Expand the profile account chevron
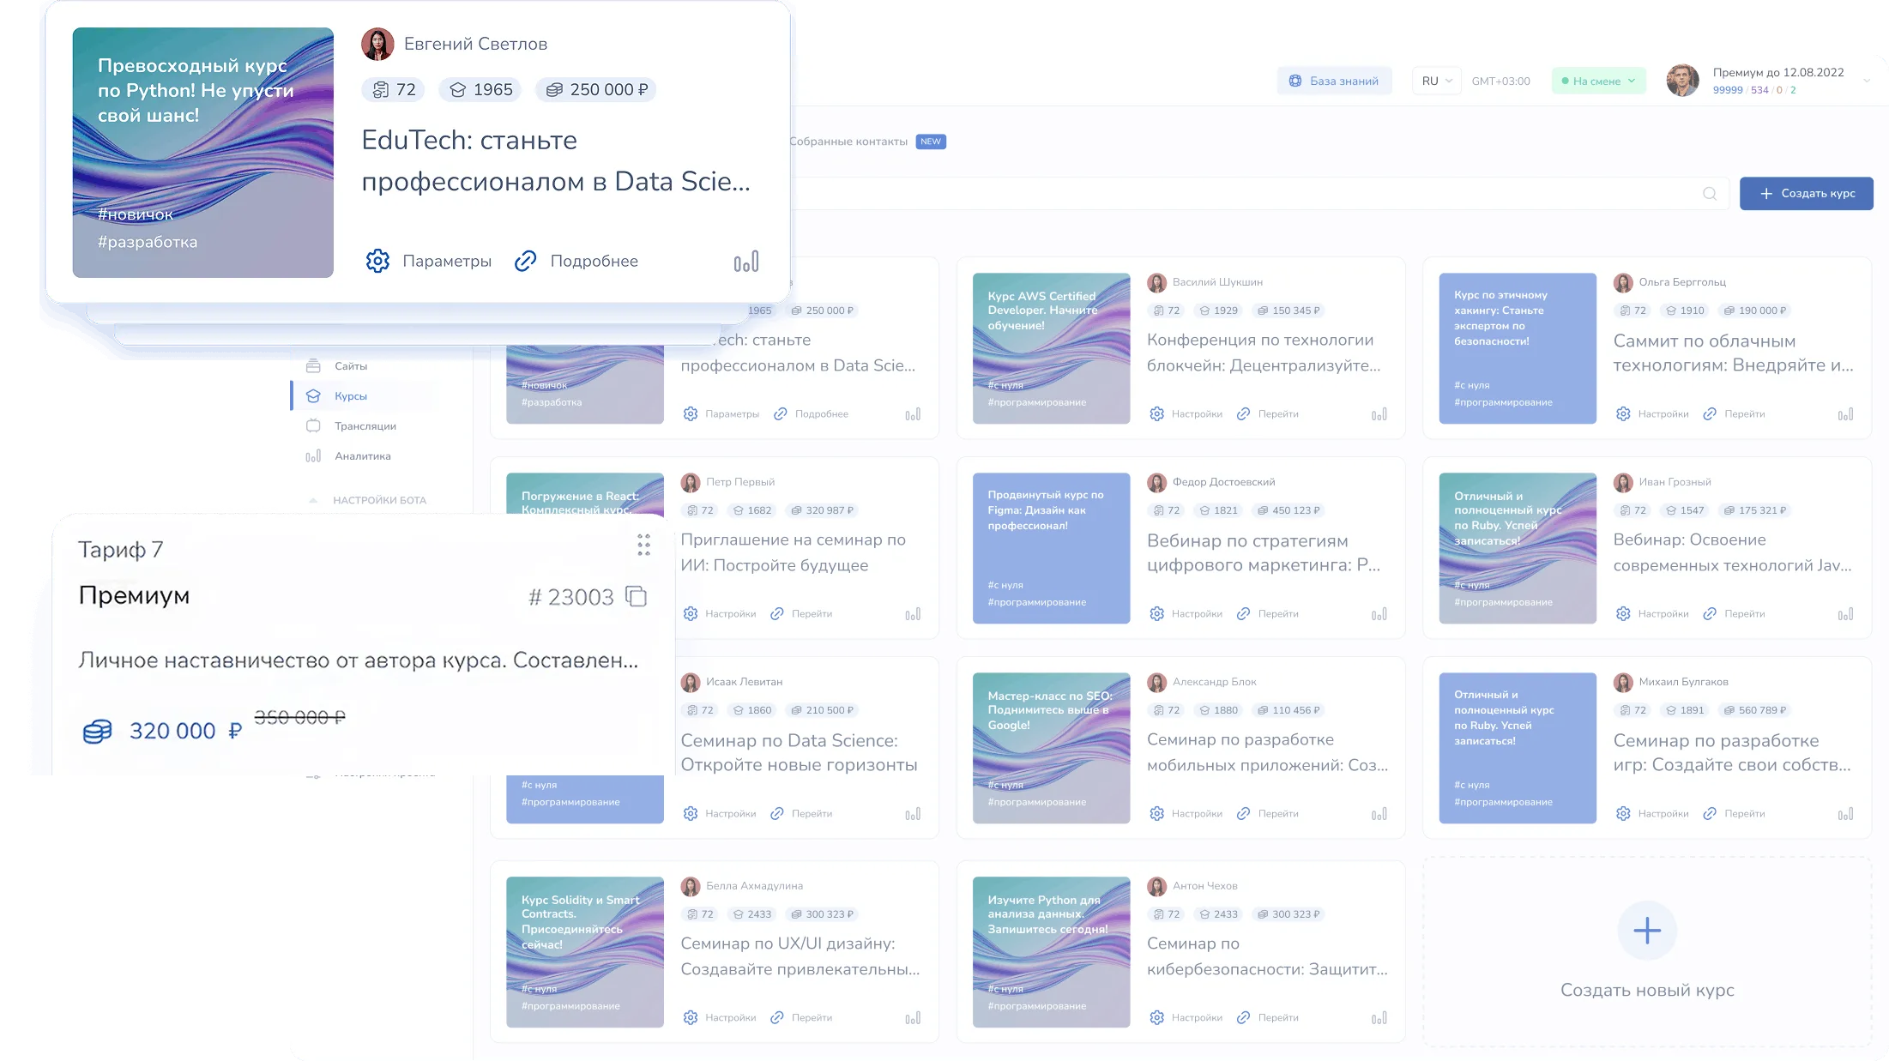Viewport: 1889px width, 1061px height. [x=1867, y=81]
